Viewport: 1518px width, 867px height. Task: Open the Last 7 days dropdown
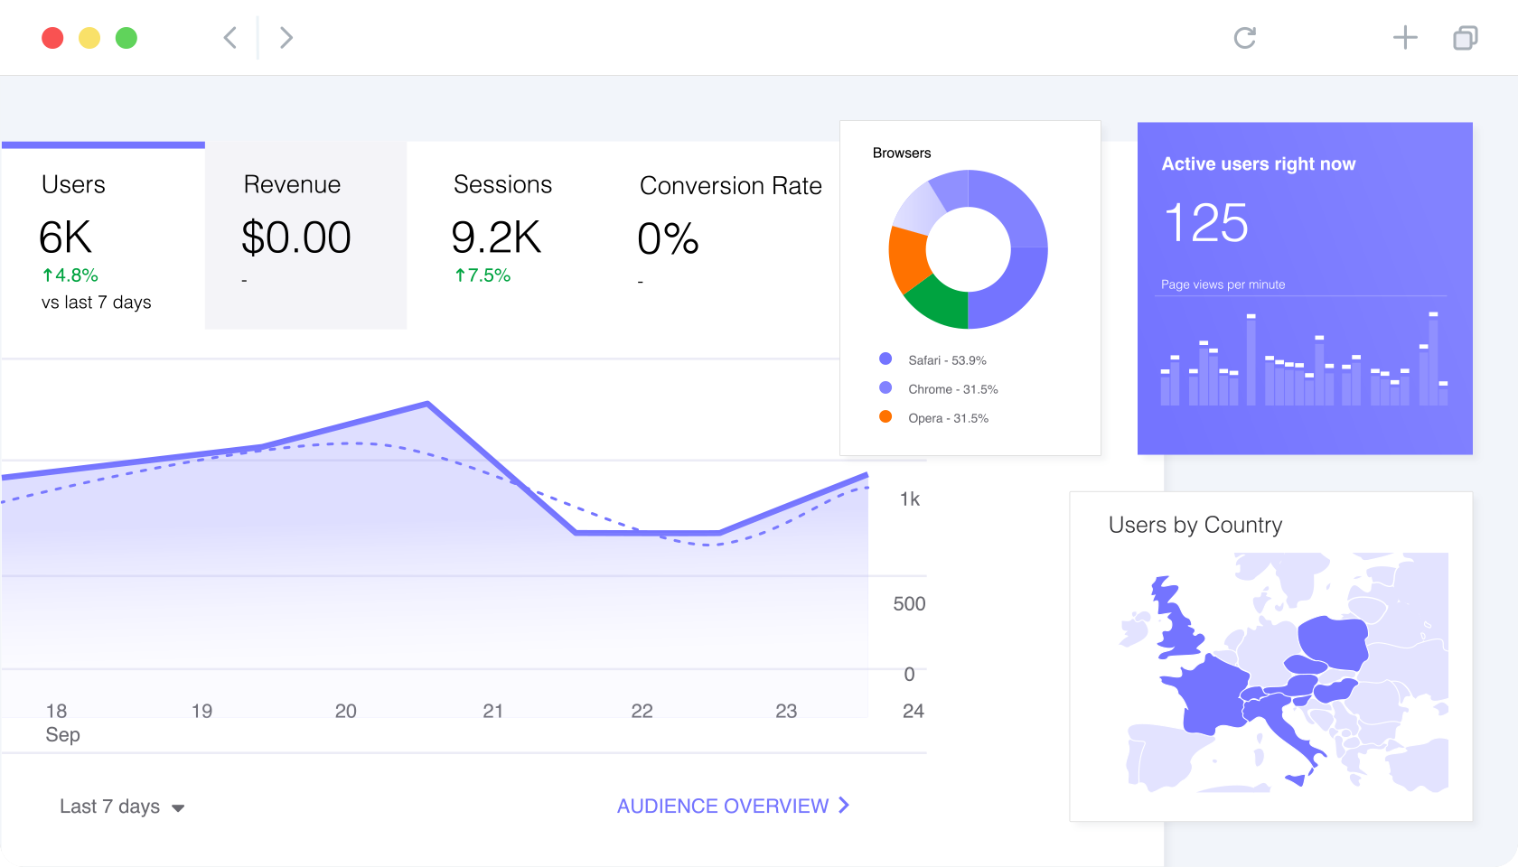122,806
